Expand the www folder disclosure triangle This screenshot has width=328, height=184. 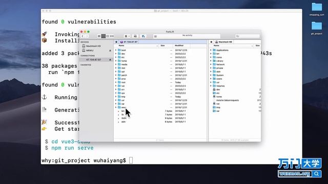pyautogui.click(x=116, y=107)
